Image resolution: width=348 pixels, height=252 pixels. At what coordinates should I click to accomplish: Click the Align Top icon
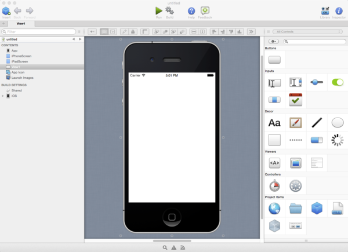coord(231,32)
